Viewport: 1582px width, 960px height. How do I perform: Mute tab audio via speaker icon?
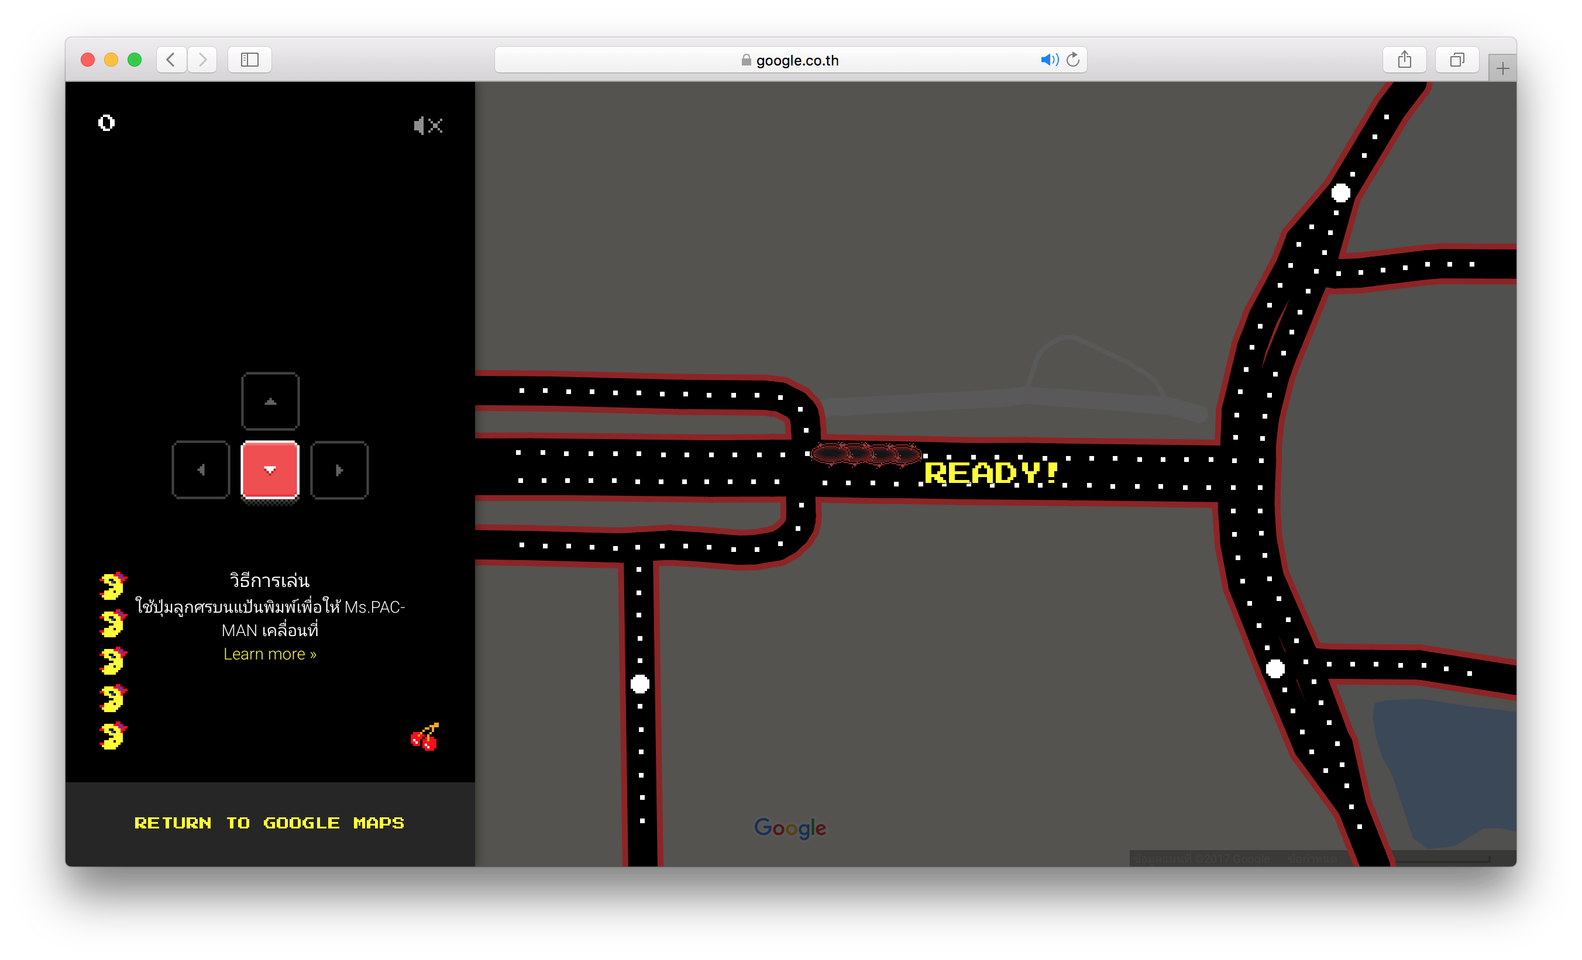click(x=1049, y=60)
